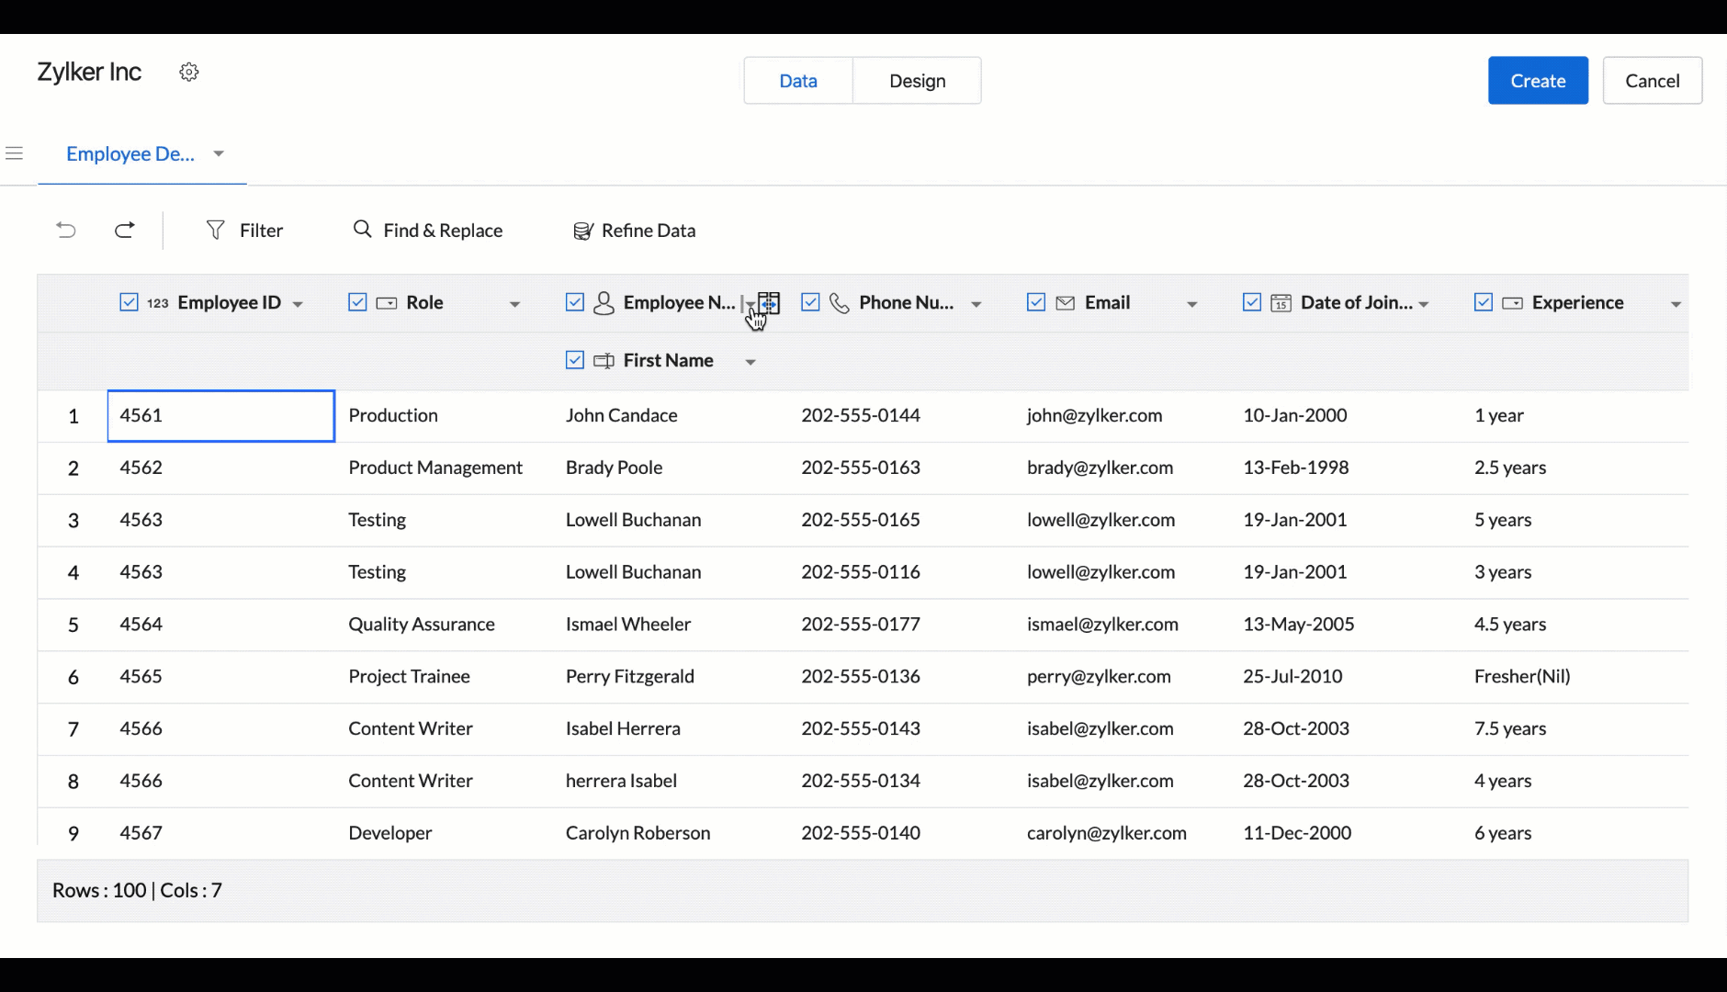Viewport: 1727px width, 992px height.
Task: Open the Phone Number column dropdown
Action: point(976,304)
